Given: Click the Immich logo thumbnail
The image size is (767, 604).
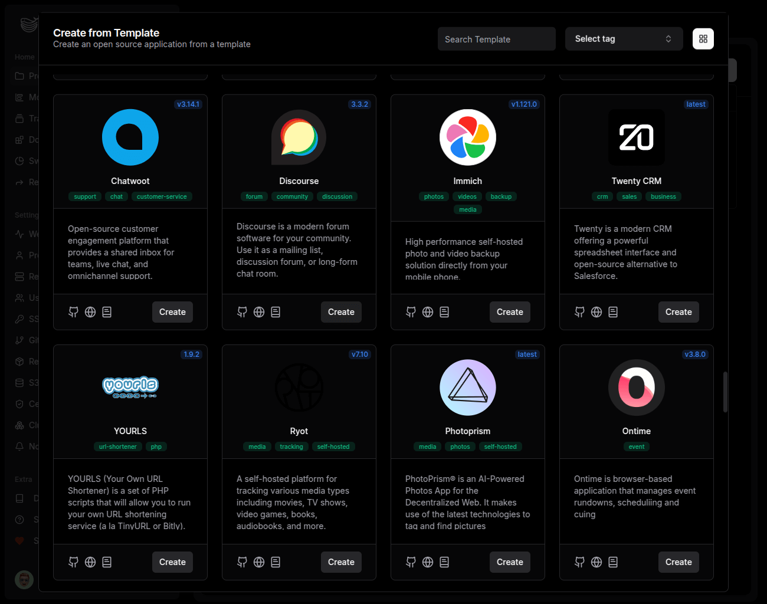Looking at the screenshot, I should point(468,137).
